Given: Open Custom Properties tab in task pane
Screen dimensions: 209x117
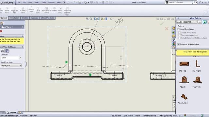Looking at the screenshot, I should pyautogui.click(x=174, y=47).
